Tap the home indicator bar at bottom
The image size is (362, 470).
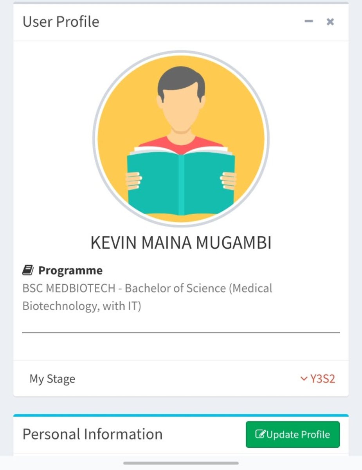pos(181,463)
